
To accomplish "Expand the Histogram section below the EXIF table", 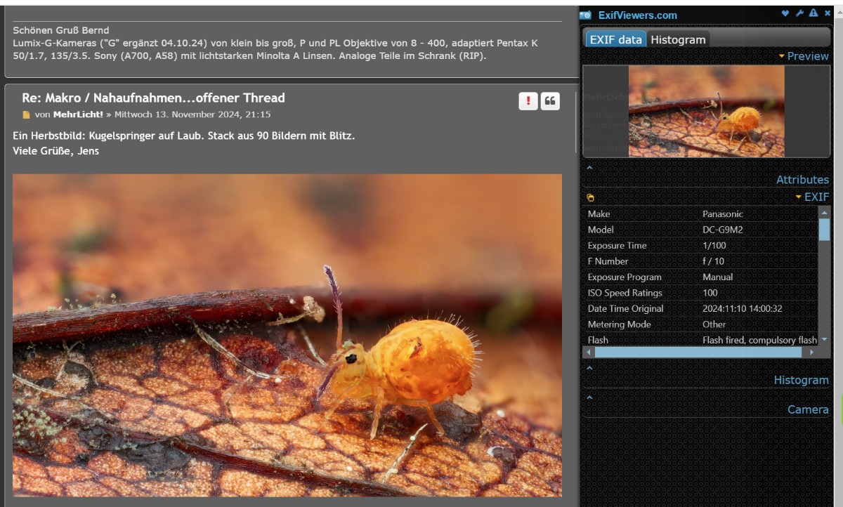I will [801, 380].
